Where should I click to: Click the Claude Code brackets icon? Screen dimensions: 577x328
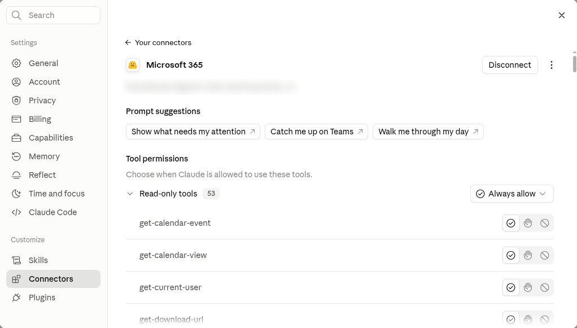[16, 212]
